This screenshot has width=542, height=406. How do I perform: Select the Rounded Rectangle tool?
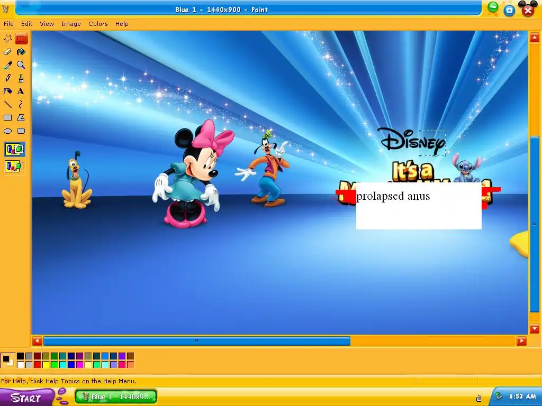[21, 131]
